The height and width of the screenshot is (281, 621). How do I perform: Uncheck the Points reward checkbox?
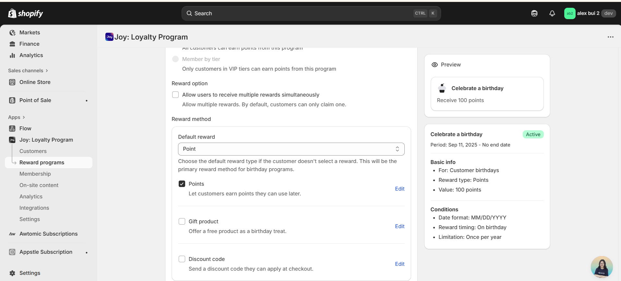(x=182, y=184)
